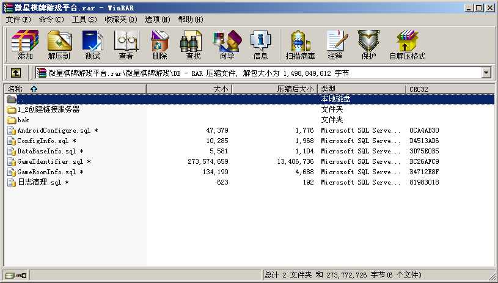
Task: Go up one folder level button
Action: click(15, 73)
